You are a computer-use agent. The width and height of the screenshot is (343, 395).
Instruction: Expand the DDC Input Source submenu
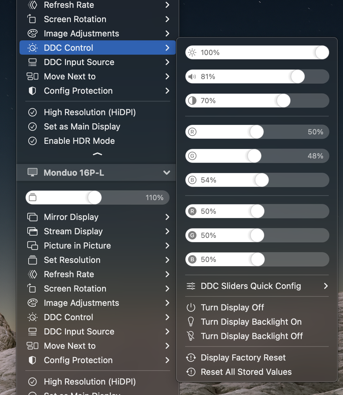(79, 62)
